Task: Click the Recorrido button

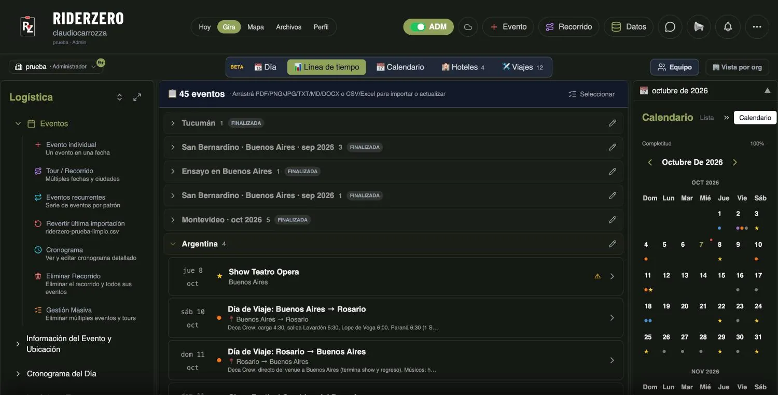Action: tap(568, 27)
